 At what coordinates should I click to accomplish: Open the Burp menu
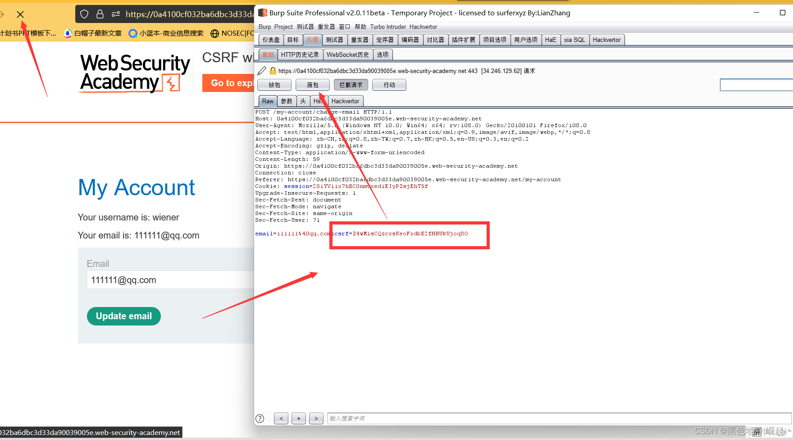coord(265,27)
